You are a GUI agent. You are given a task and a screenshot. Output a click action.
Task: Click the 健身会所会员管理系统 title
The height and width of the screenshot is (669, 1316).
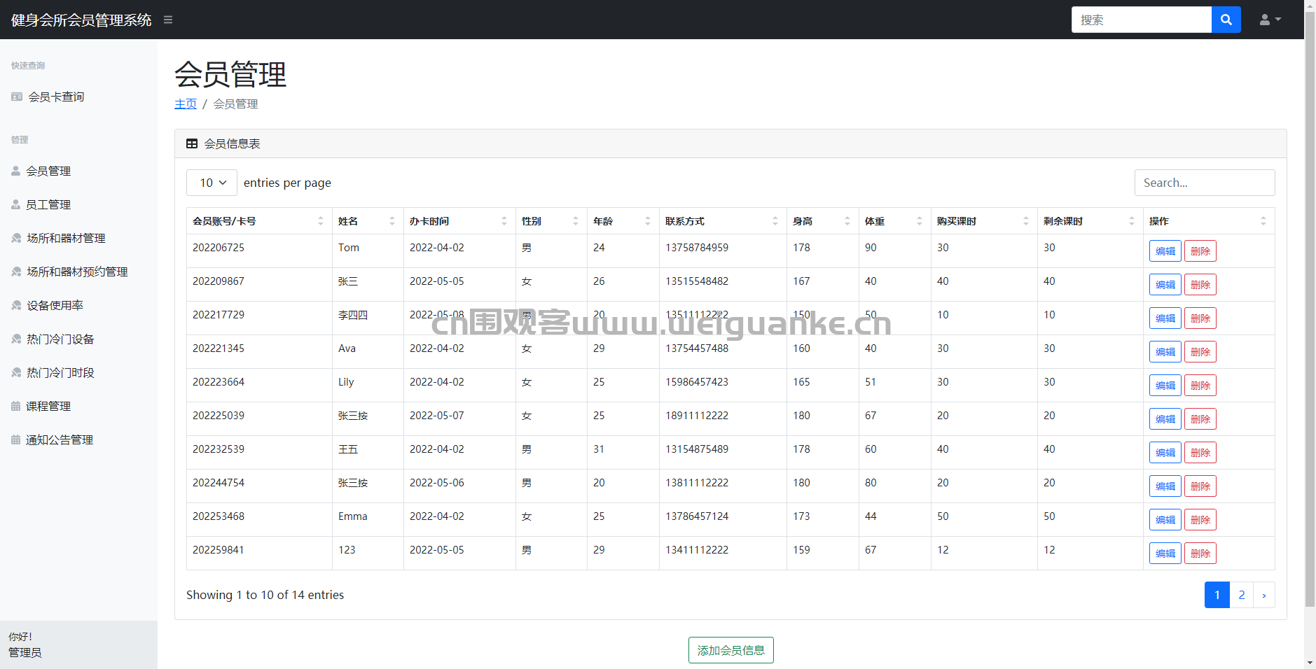(81, 20)
